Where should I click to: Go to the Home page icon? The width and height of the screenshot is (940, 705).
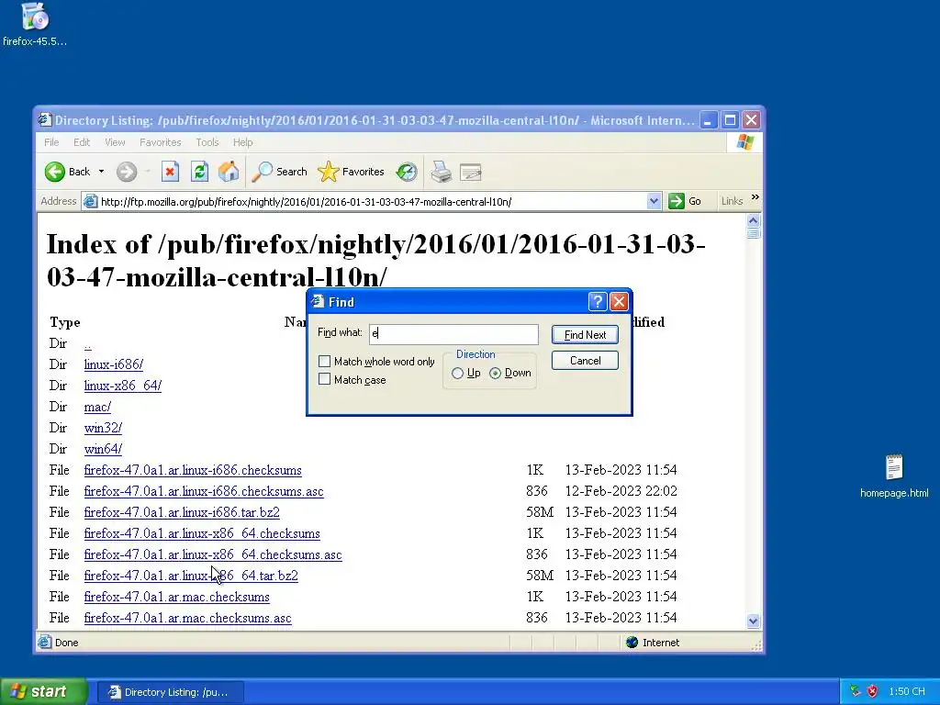pyautogui.click(x=229, y=172)
